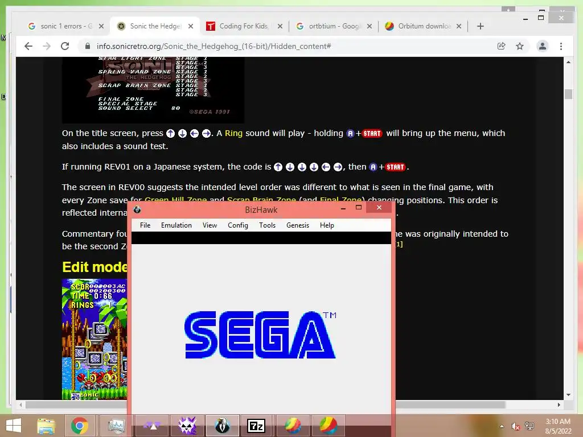Close the ortbtium Google tab
Image resolution: width=583 pixels, height=437 pixels.
tap(369, 26)
